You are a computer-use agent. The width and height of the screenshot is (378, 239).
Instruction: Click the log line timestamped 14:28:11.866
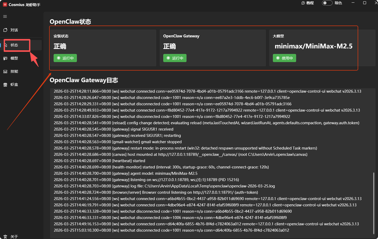point(207,91)
